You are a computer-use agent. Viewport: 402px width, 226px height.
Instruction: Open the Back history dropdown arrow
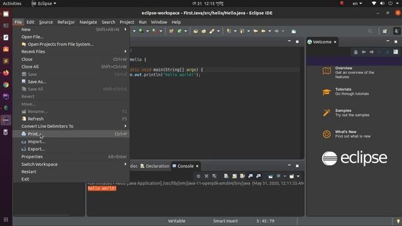tap(269, 31)
